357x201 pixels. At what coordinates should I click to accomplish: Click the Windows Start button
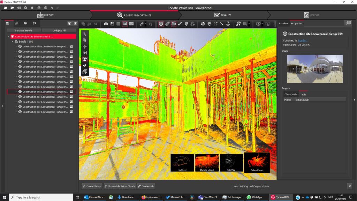tap(4, 197)
